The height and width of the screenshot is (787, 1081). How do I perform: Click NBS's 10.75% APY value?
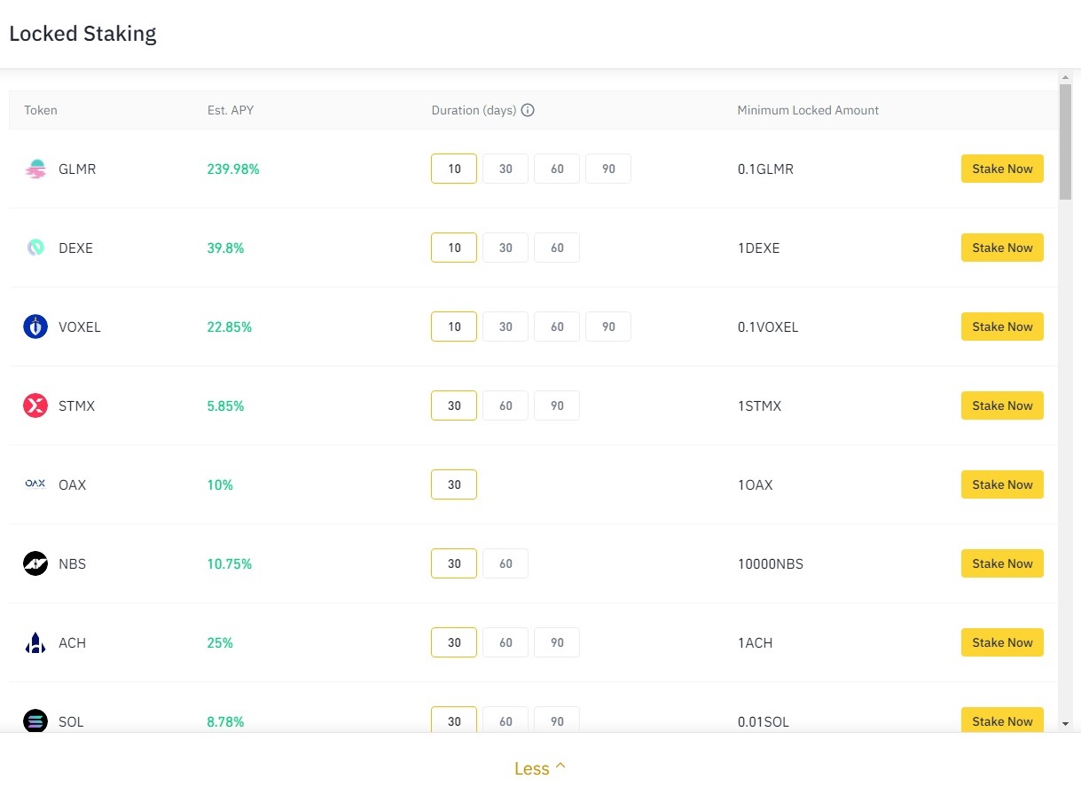click(230, 563)
